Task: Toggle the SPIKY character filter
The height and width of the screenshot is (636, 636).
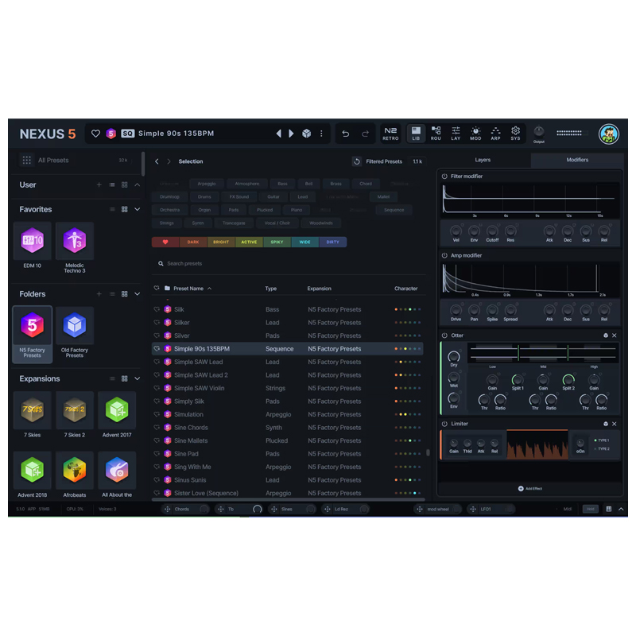Action: tap(277, 242)
